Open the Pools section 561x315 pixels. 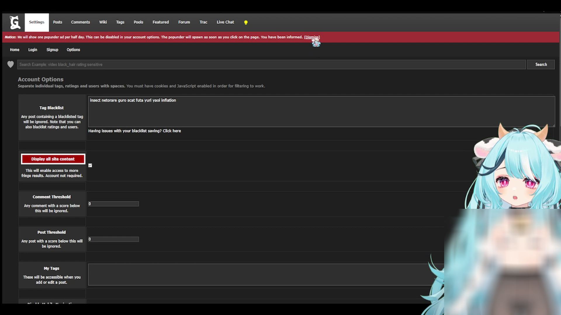[x=138, y=22]
